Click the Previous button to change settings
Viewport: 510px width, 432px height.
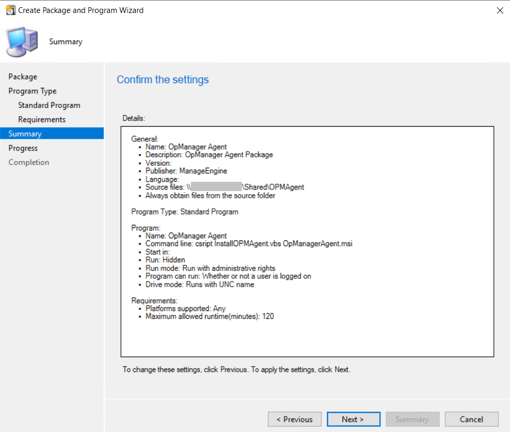click(294, 419)
